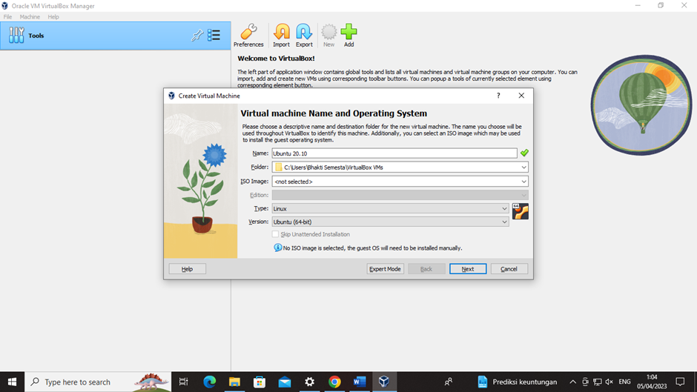
Task: Open File Explorer from taskbar
Action: click(x=234, y=382)
